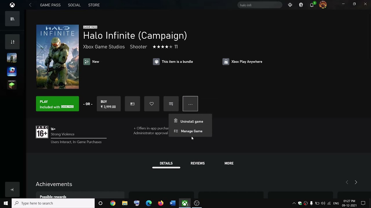Switch to MORE tab
Image resolution: width=371 pixels, height=208 pixels.
(229, 163)
